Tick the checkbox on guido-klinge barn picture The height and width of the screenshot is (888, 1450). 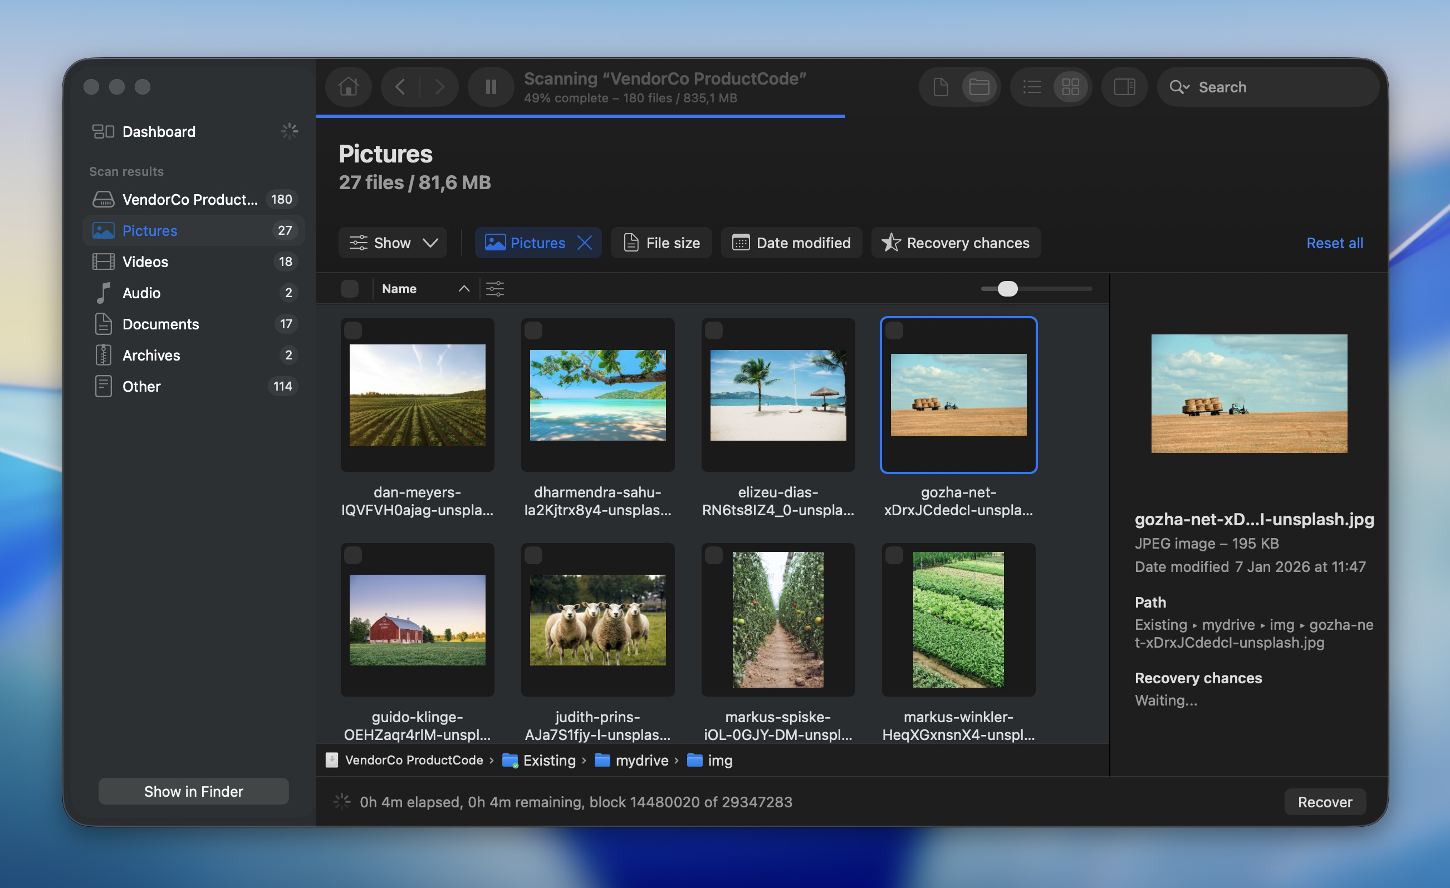click(x=353, y=555)
